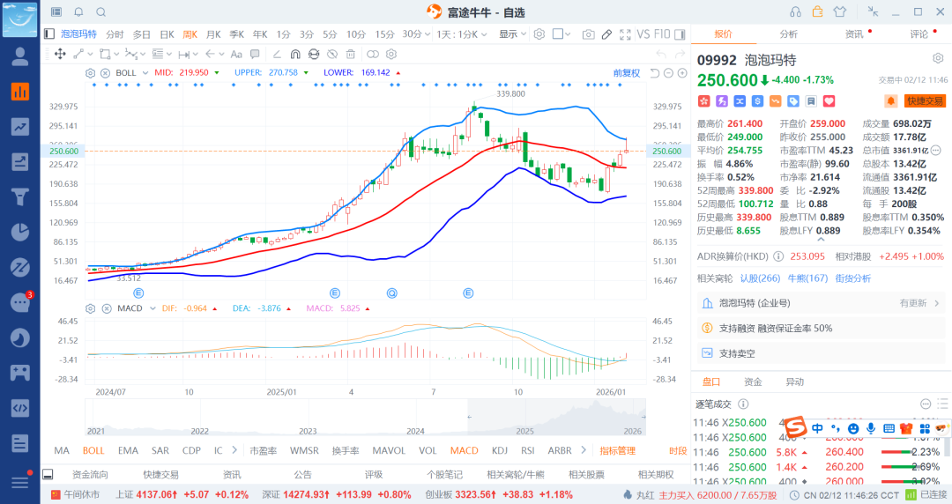Open the code editor icon in sidebar
The width and height of the screenshot is (952, 504).
pyautogui.click(x=20, y=407)
